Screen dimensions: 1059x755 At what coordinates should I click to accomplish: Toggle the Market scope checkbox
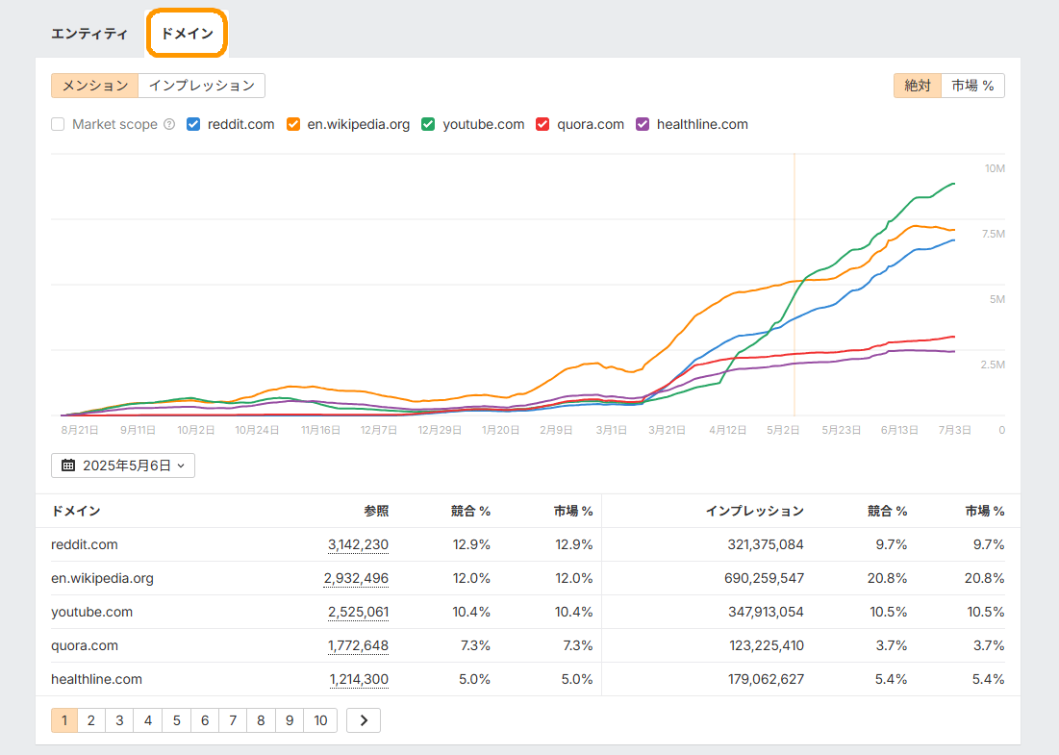tap(58, 124)
